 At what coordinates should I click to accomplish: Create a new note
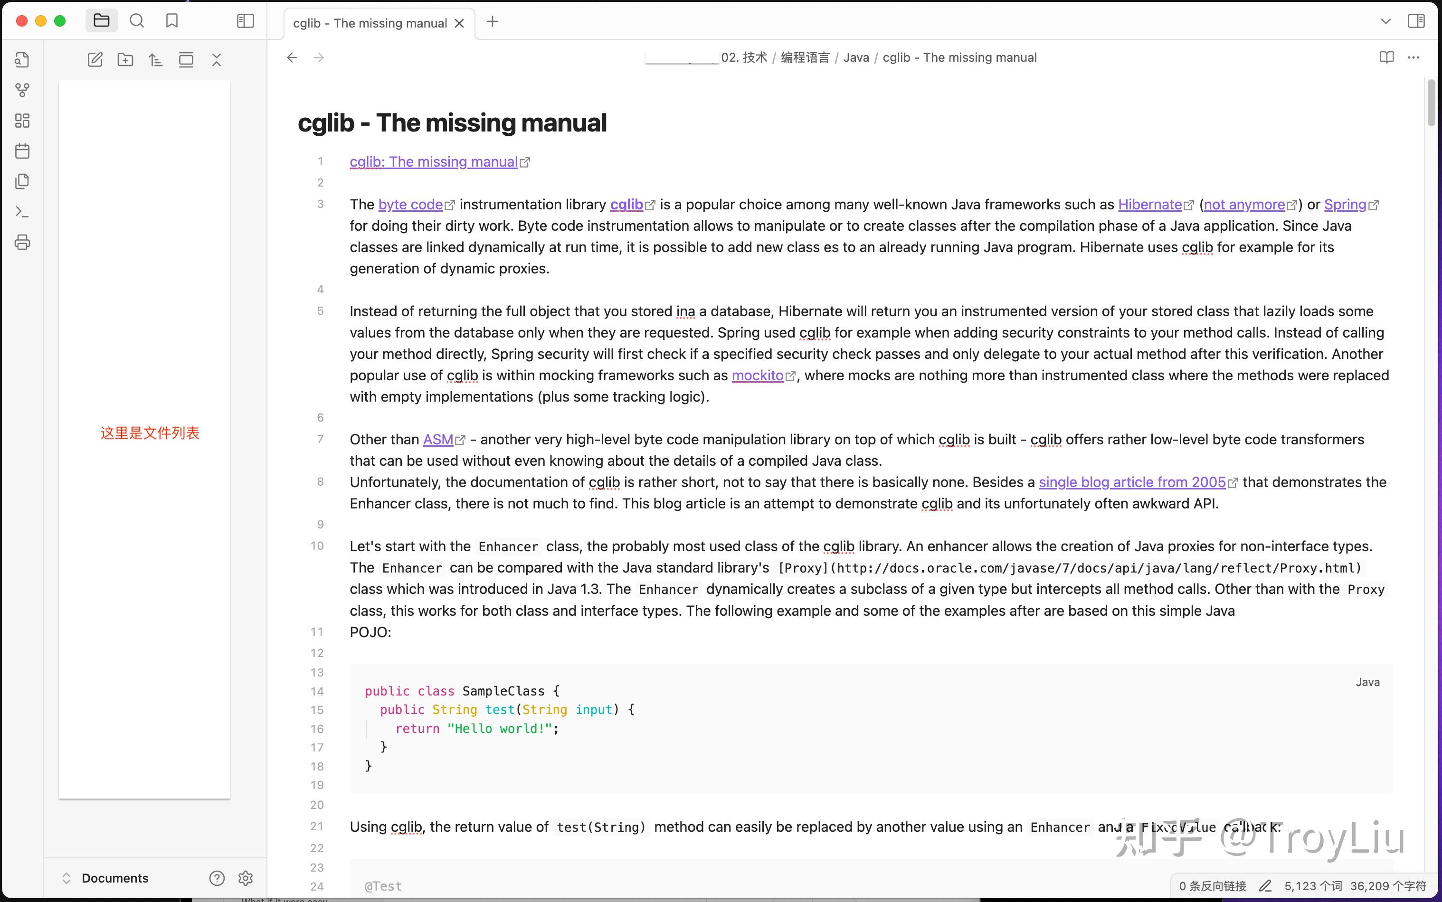point(95,60)
